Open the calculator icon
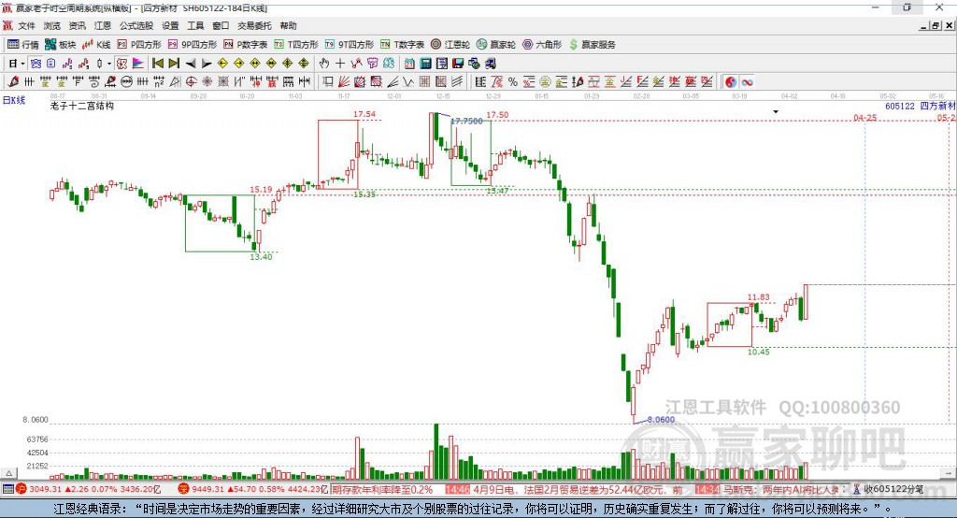Screen dimensions: 957x518 425,64
